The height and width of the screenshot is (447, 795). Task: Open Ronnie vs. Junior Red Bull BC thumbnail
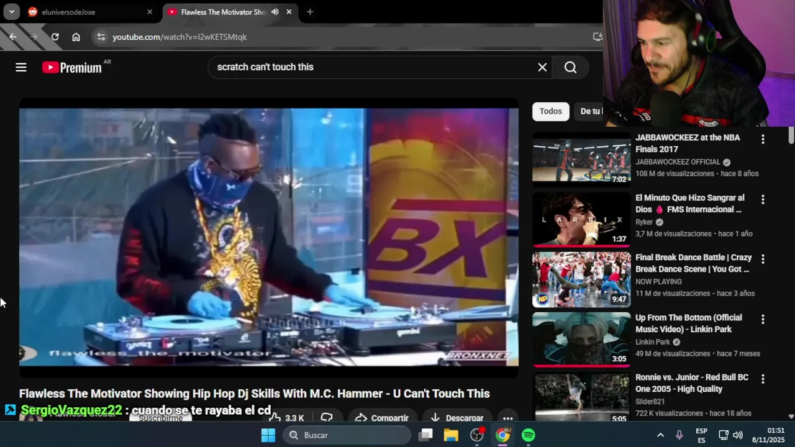[x=581, y=397]
